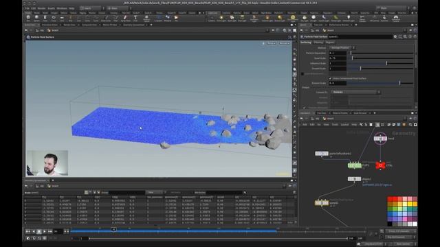The image size is (440, 247).
Task: Select the speed1 node in network
Action: point(322,202)
